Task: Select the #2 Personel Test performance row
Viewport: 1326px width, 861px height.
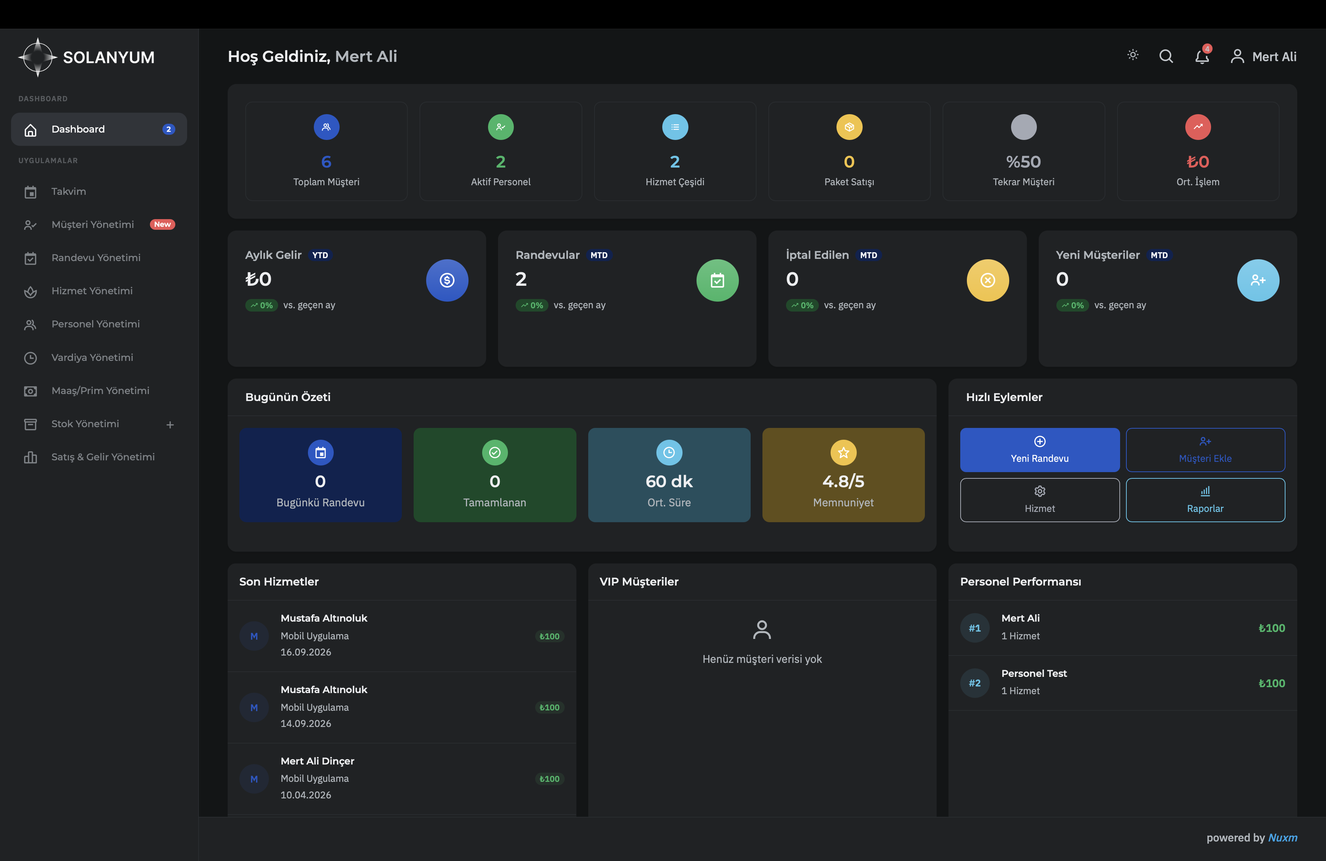Action: [1123, 683]
